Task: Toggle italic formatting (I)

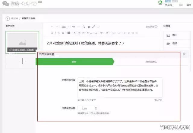Action: coord(55,33)
